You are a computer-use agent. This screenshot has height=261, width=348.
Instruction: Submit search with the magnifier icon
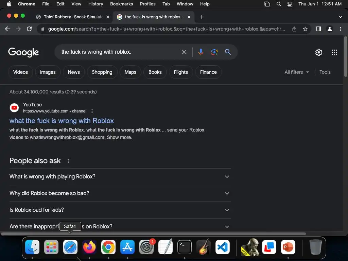click(228, 52)
